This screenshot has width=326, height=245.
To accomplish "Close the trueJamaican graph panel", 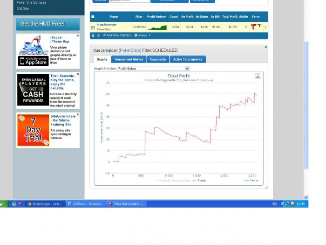I will (x=265, y=47).
